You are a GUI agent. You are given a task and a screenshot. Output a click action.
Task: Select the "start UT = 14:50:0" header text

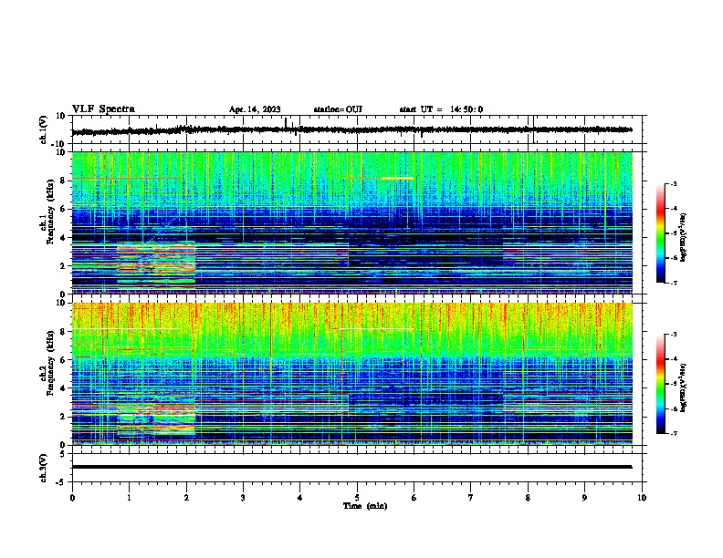tap(441, 109)
